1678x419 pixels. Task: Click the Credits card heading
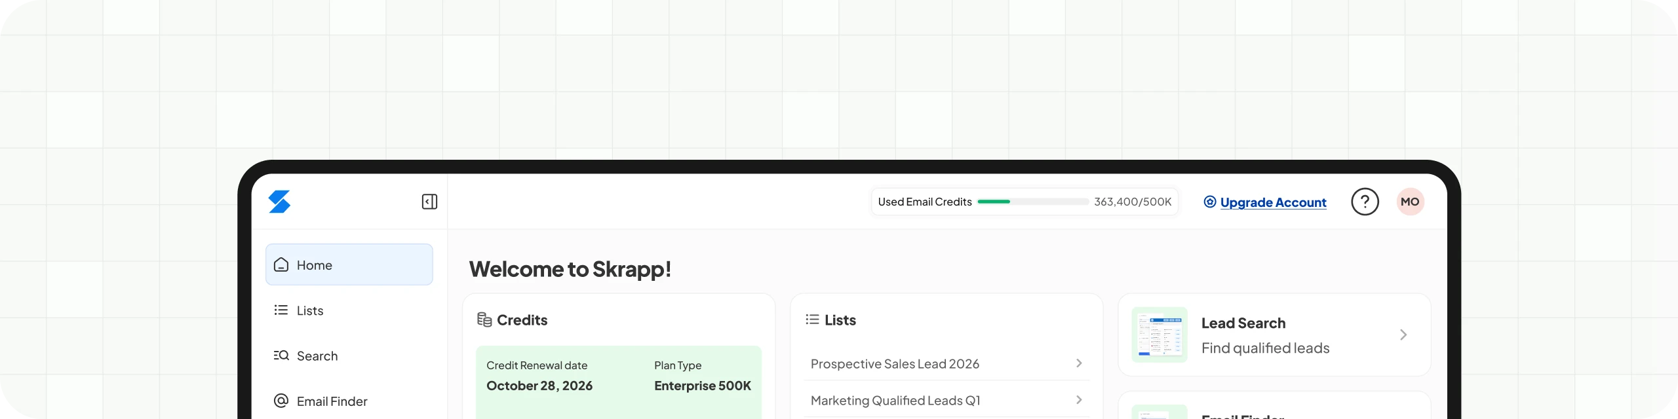point(522,319)
